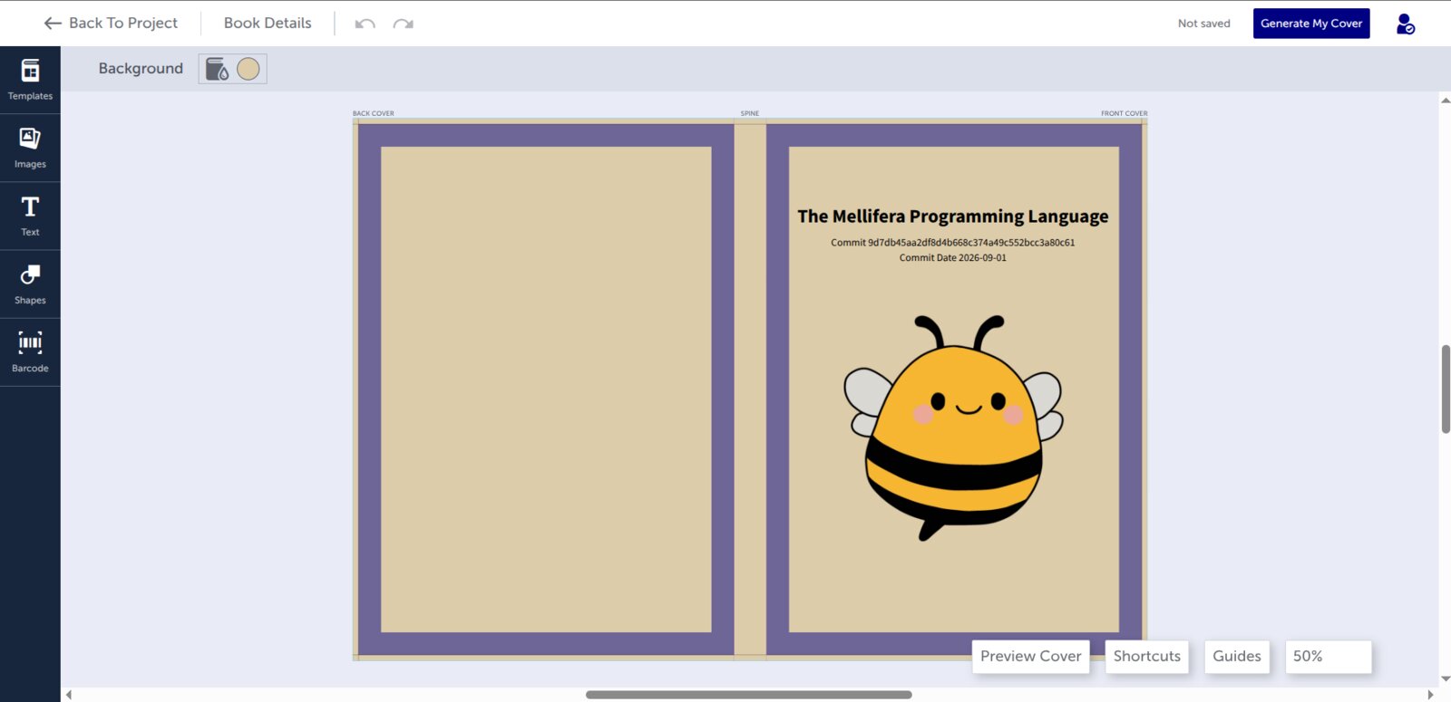Viewport: 1451px width, 702px height.
Task: Click the scroll right arrow
Action: pyautogui.click(x=1431, y=695)
